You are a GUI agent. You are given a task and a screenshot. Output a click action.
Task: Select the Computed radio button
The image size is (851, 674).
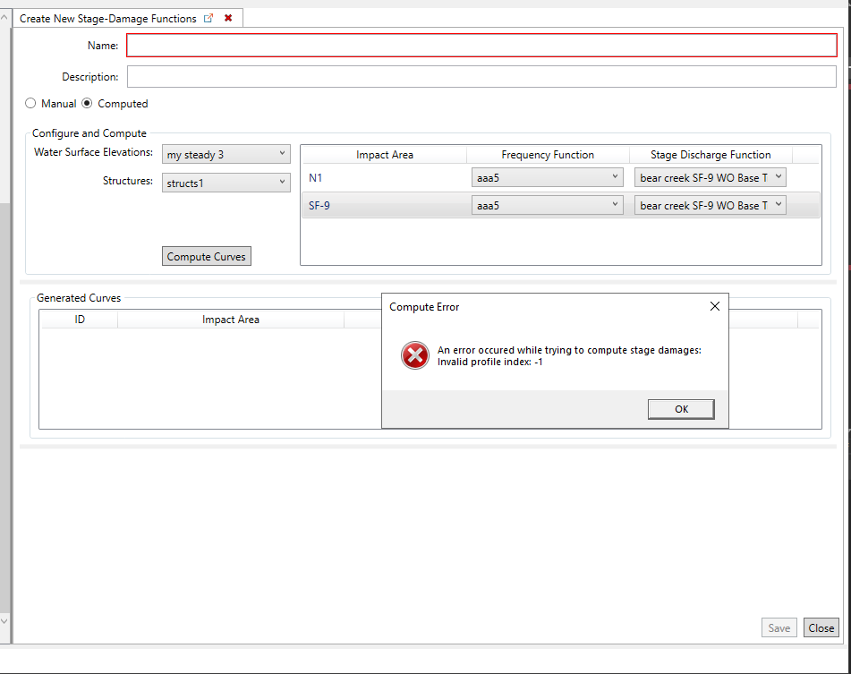pos(86,103)
